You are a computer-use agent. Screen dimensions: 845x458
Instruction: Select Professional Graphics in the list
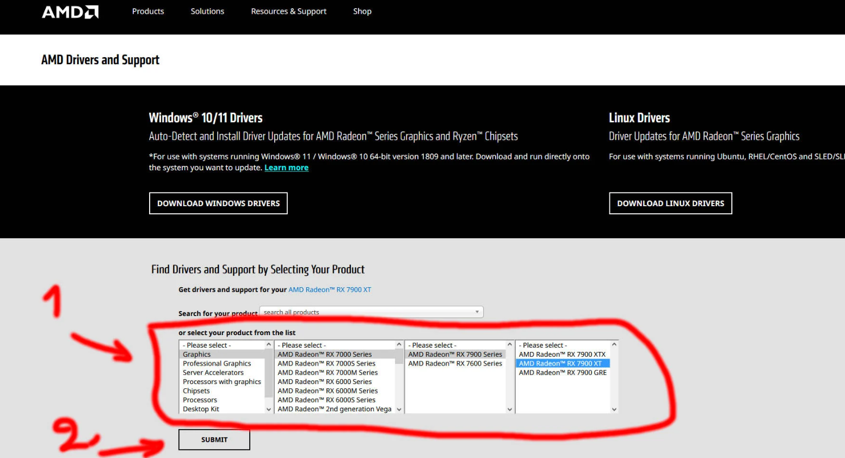point(222,364)
